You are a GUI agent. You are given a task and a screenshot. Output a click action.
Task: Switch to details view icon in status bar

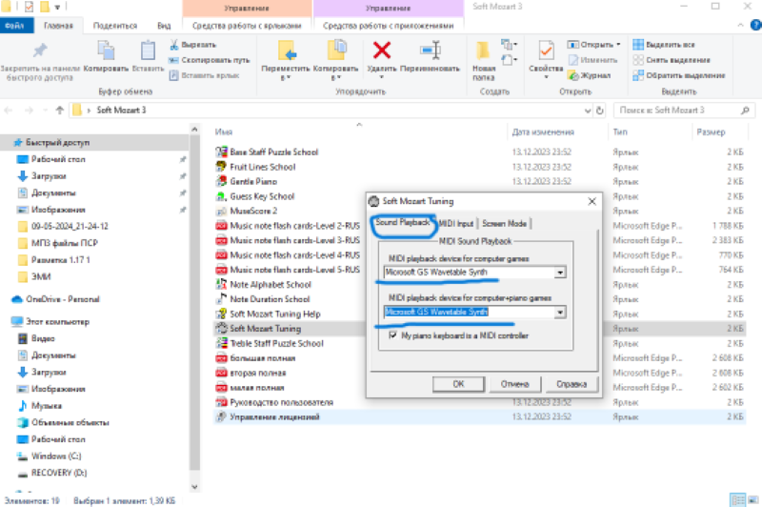tap(737, 499)
